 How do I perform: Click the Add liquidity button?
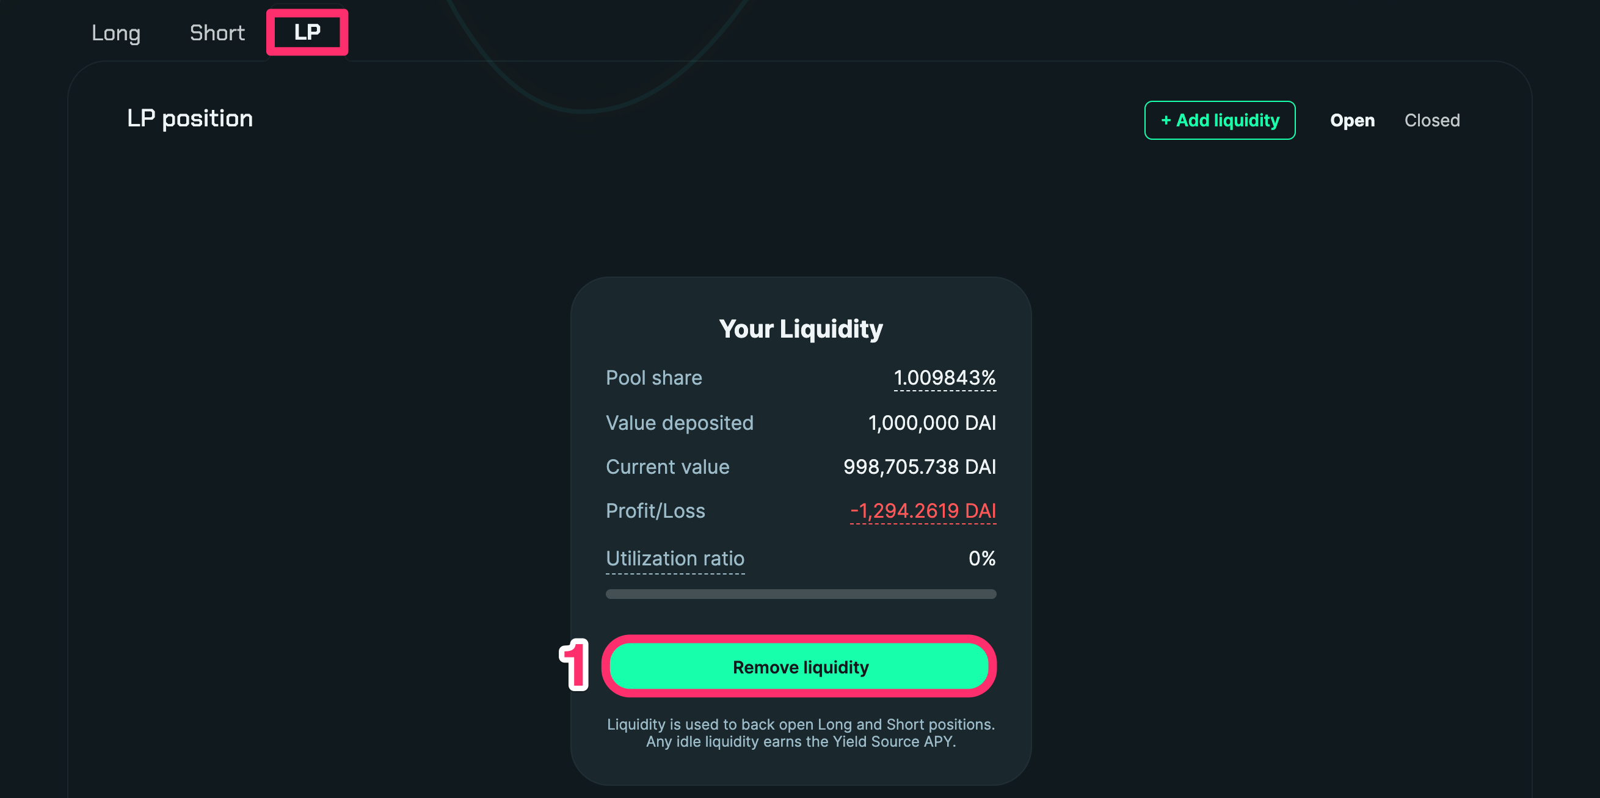point(1220,120)
